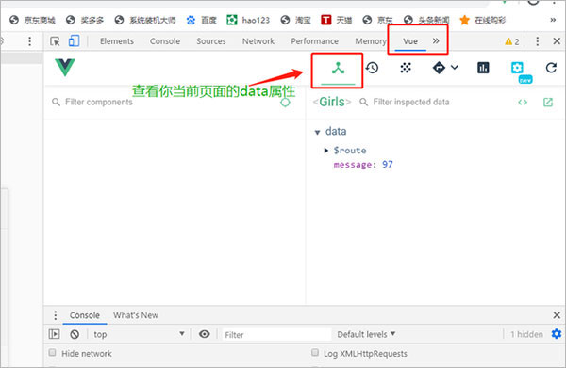Image resolution: width=566 pixels, height=368 pixels.
Task: Expand the $route entry
Action: pos(326,151)
